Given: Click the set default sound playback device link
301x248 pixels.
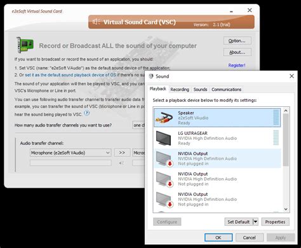Looking at the screenshot, I should (70, 75).
